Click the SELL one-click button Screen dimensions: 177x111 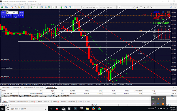tap(3, 13)
